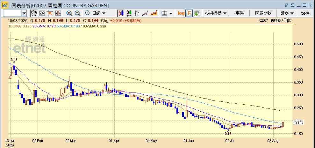Screen dimensions: 315x148
Task: Click the 圖表比較 button
Action: click(x=263, y=13)
